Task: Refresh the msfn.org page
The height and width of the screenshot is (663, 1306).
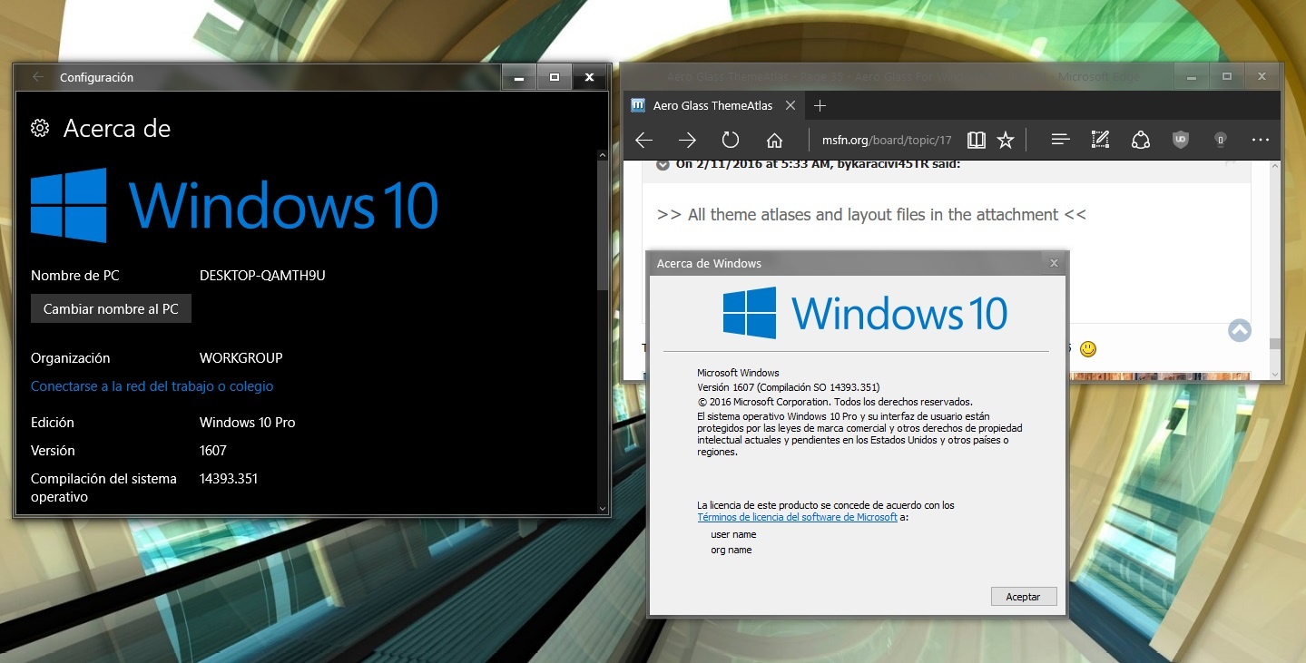Action: [x=731, y=140]
